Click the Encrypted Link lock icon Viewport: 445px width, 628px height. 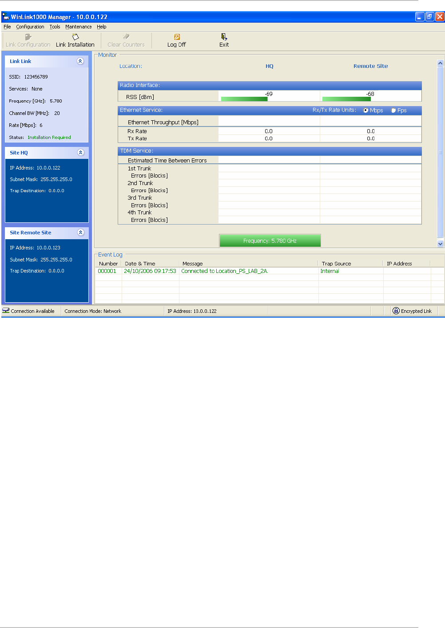point(396,311)
